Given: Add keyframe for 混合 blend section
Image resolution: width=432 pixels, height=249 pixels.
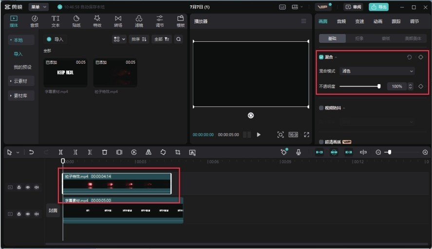Looking at the screenshot, I should [421, 57].
